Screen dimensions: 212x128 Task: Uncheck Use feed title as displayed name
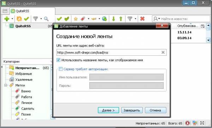click(x=58, y=60)
